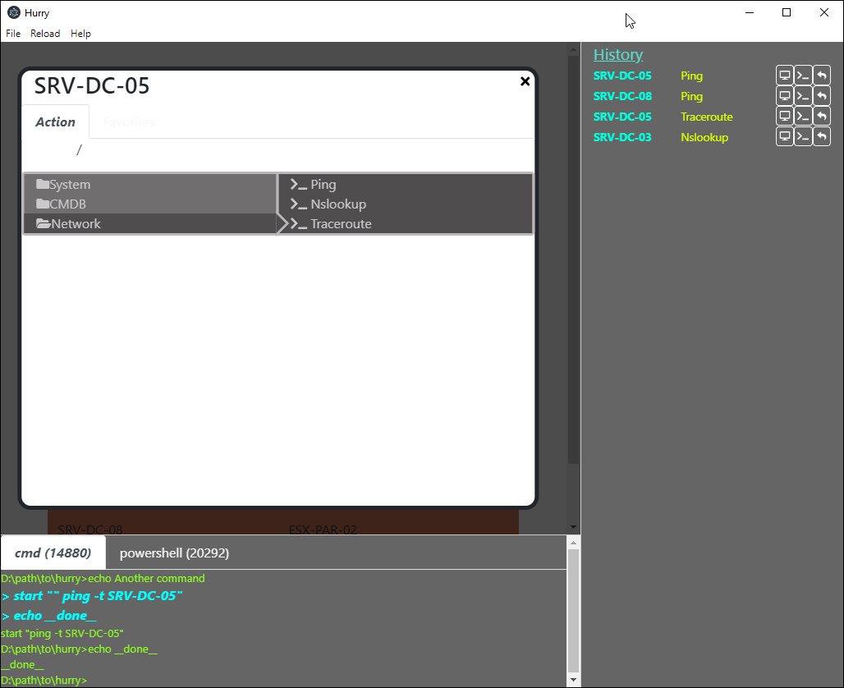
Task: Open the File menu
Action: click(13, 33)
